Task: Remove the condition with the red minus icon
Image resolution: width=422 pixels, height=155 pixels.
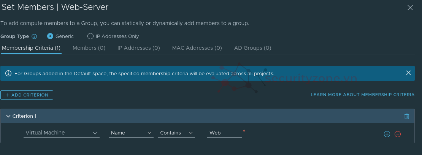Action: [398, 134]
